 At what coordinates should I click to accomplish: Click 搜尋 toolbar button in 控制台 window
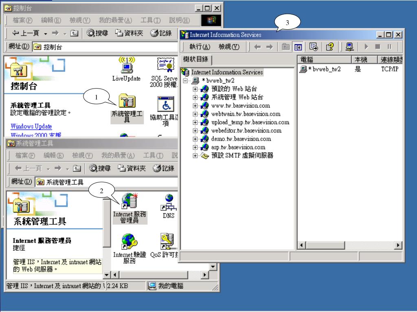click(x=97, y=33)
